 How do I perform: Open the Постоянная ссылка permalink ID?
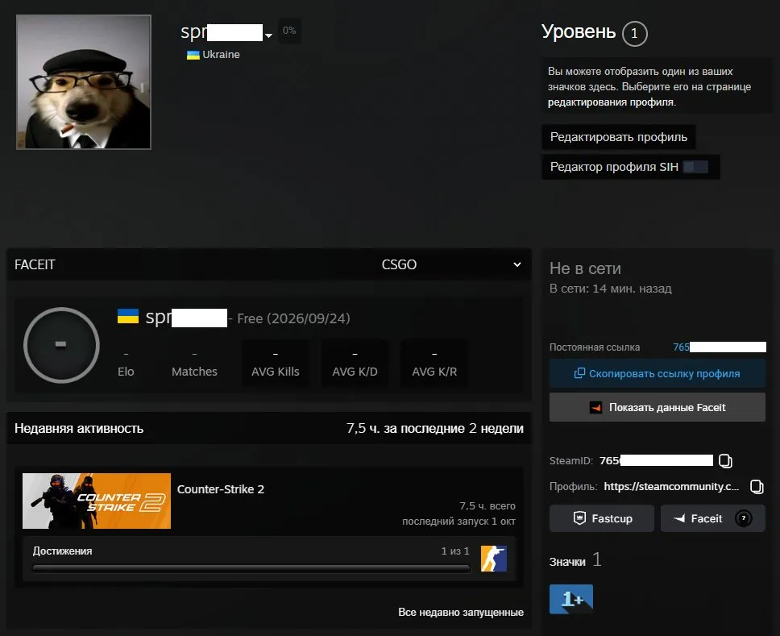click(720, 347)
